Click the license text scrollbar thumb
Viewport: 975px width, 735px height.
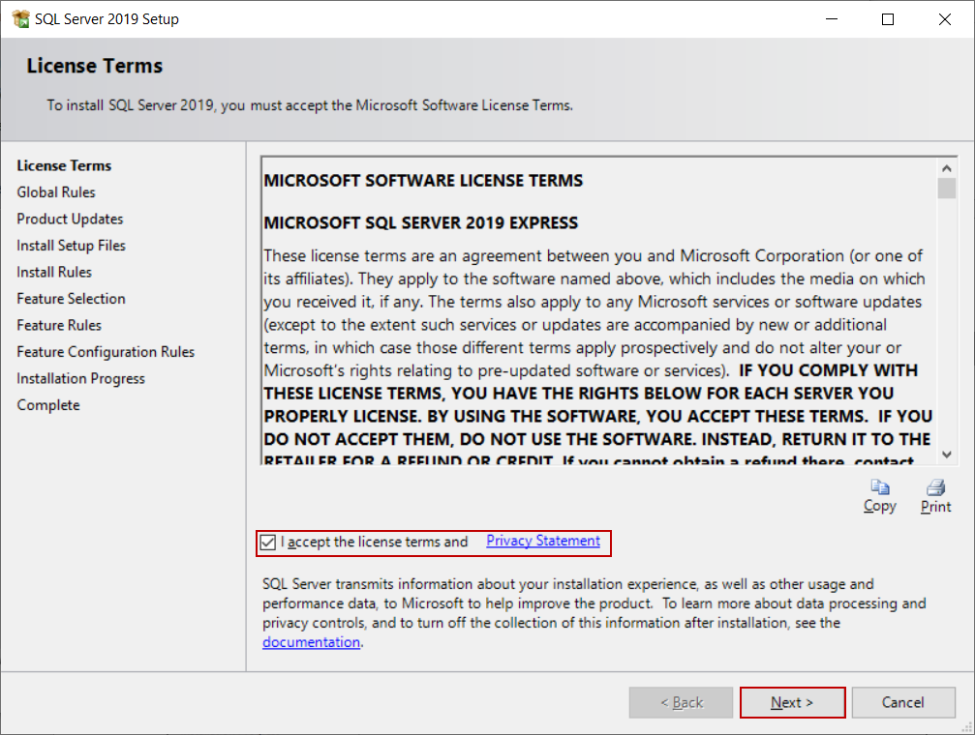[946, 188]
